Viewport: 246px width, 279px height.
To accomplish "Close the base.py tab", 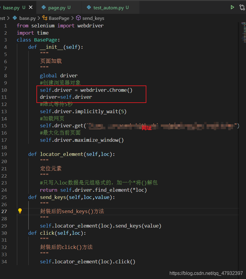I will point(31,7).
